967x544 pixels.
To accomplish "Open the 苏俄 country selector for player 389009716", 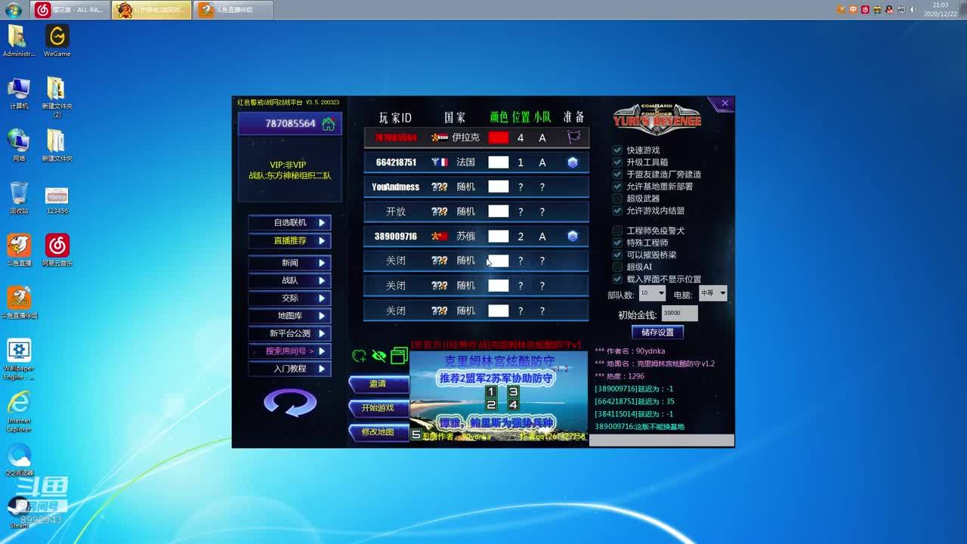I will (465, 236).
